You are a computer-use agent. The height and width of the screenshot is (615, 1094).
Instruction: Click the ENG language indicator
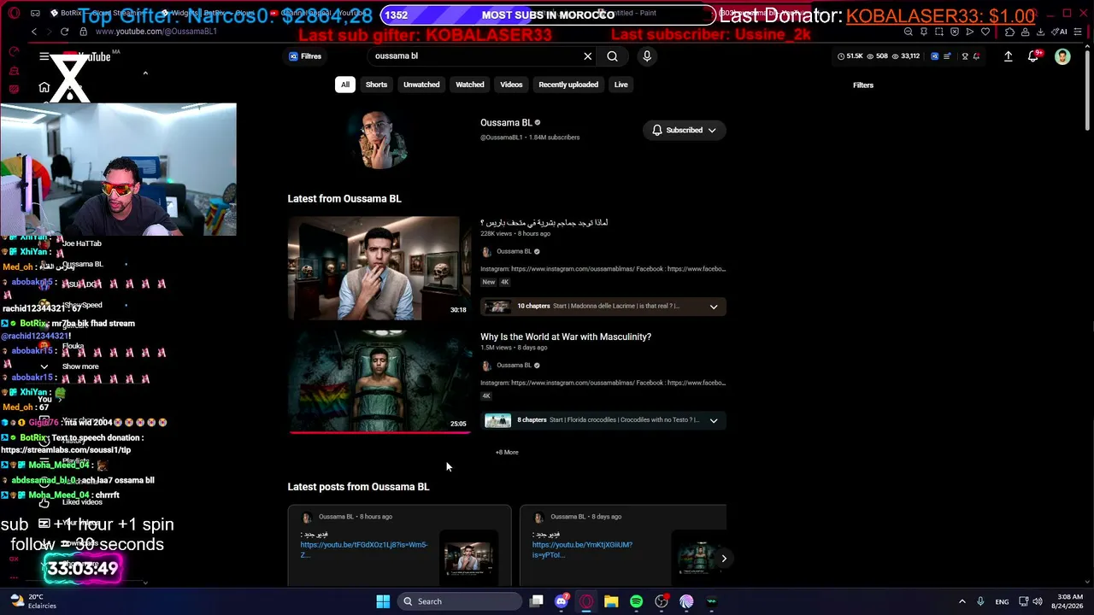(1002, 601)
